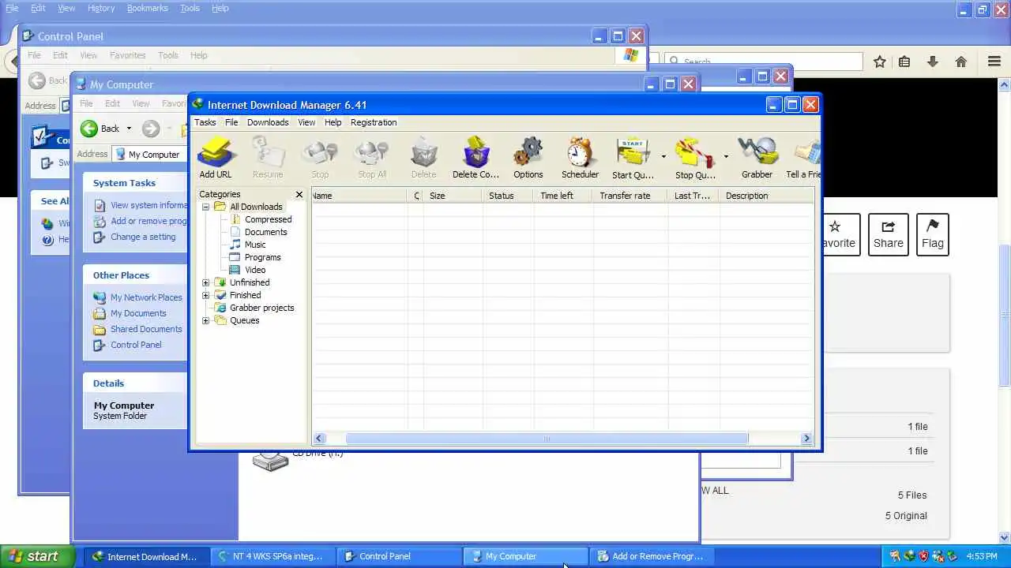Click My Documents link in Other Places
1011x568 pixels.
tap(138, 313)
